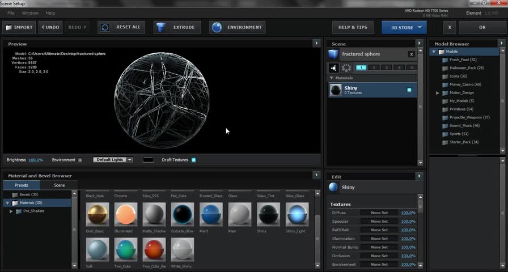This screenshot has width=508, height=272.
Task: Expand the Pro_Shaders folder arrow
Action: [11, 211]
